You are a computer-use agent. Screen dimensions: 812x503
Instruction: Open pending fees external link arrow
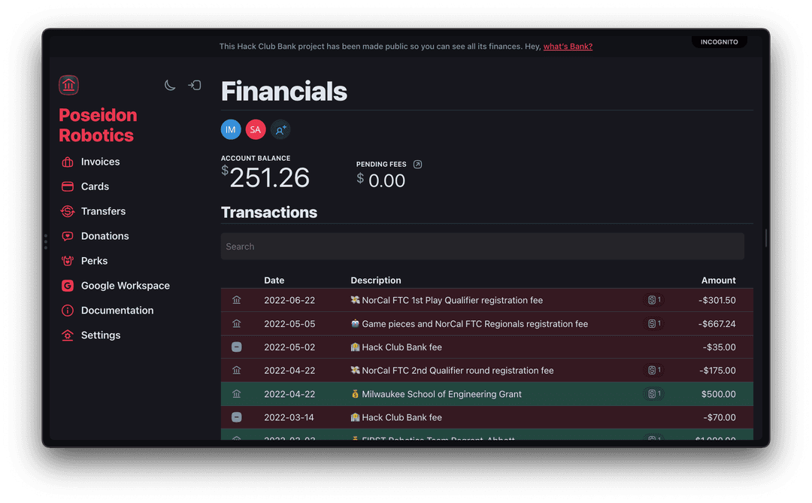point(418,164)
